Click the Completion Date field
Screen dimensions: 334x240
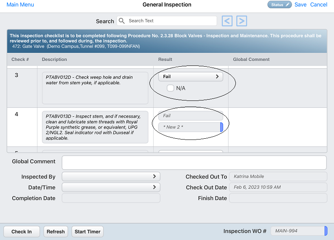(x=110, y=199)
